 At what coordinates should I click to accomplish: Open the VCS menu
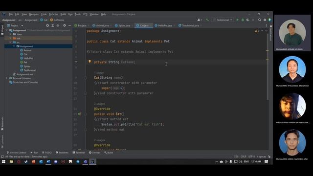(85, 14)
